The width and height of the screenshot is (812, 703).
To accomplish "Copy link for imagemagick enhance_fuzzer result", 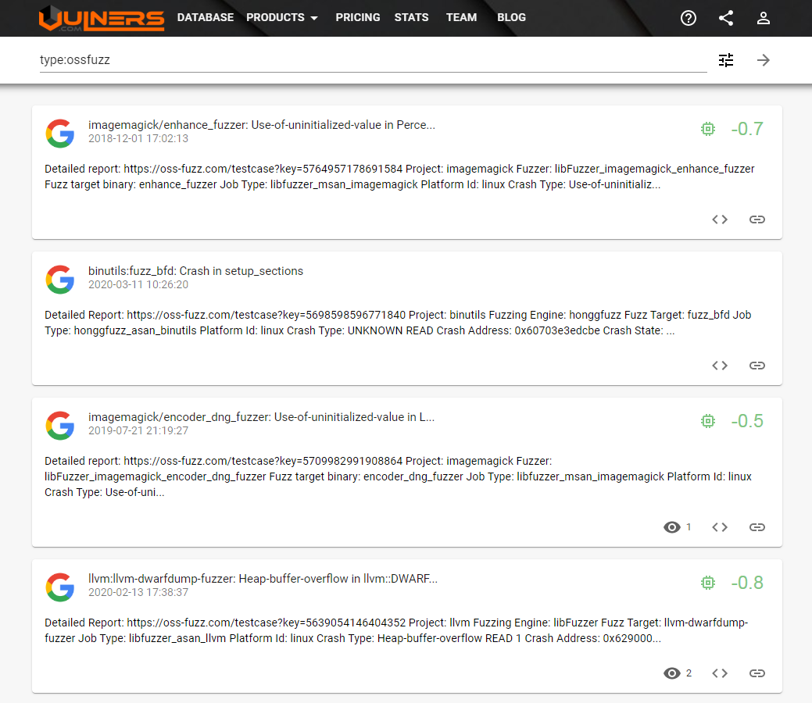I will coord(757,219).
